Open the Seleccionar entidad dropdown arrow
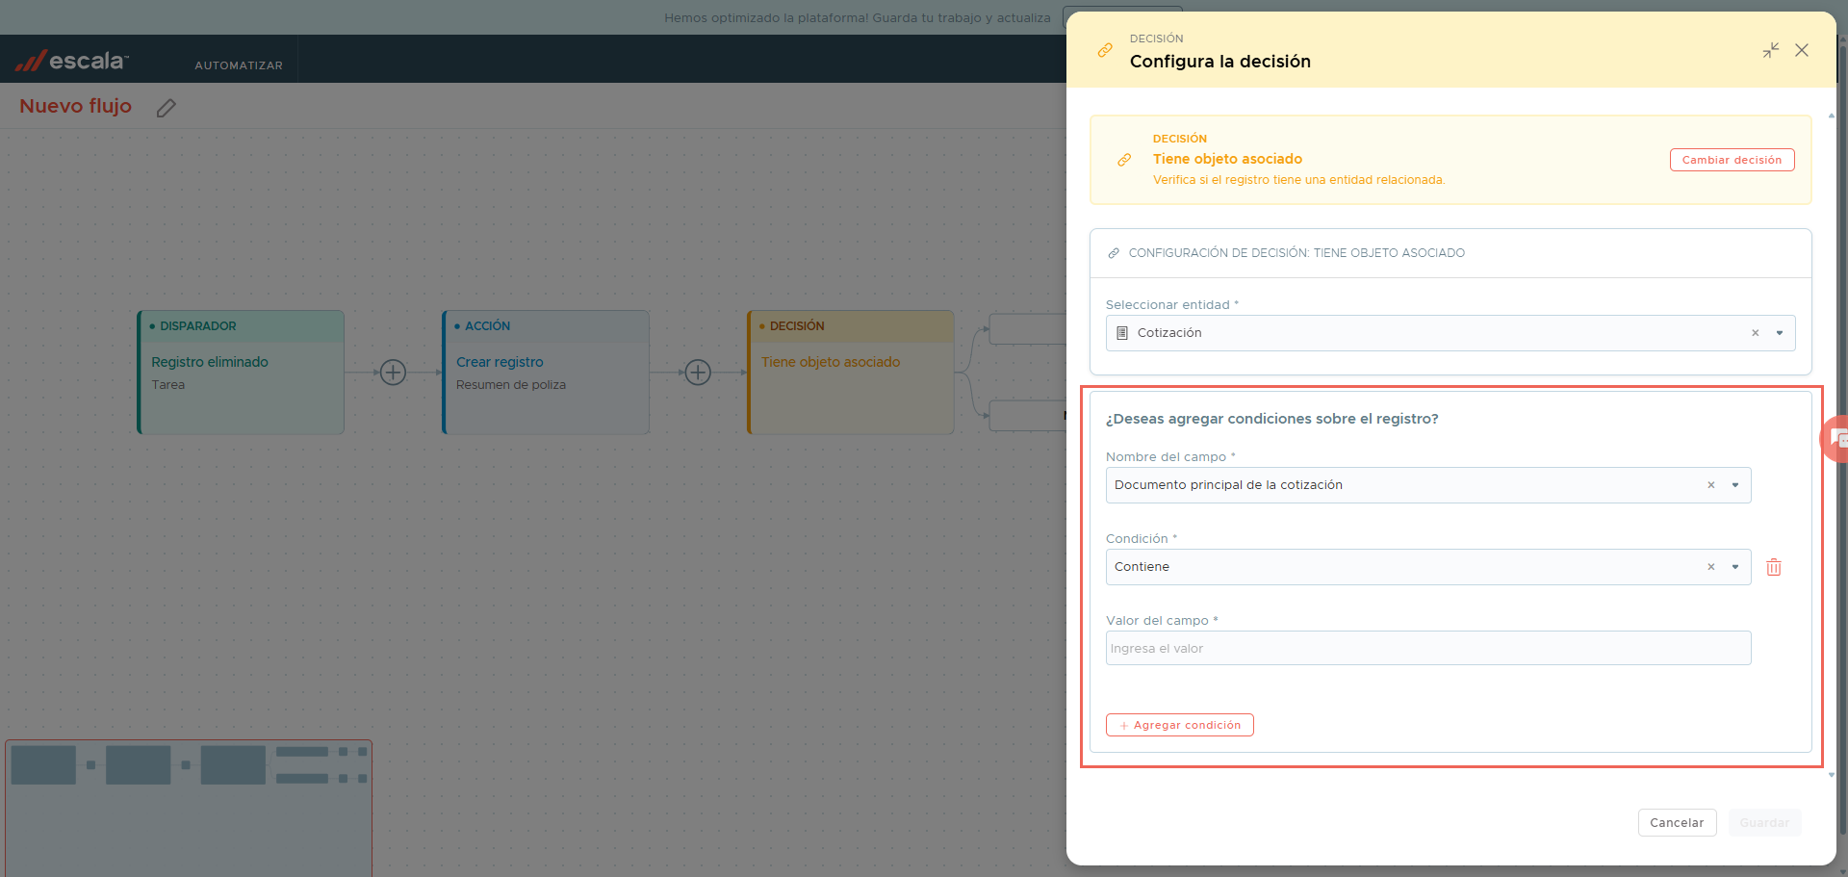 1780,333
